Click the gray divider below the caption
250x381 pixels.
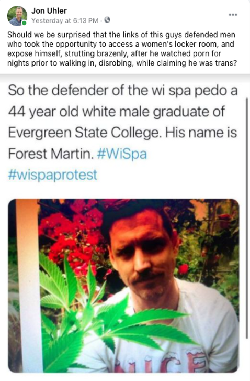click(125, 77)
